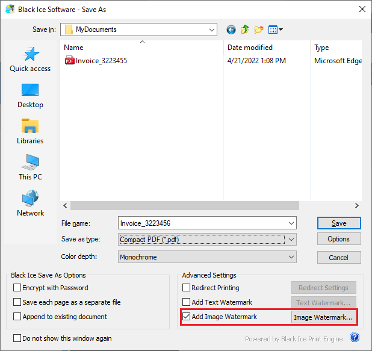The width and height of the screenshot is (372, 351).
Task: Sort files by Date modified column
Action: [250, 48]
